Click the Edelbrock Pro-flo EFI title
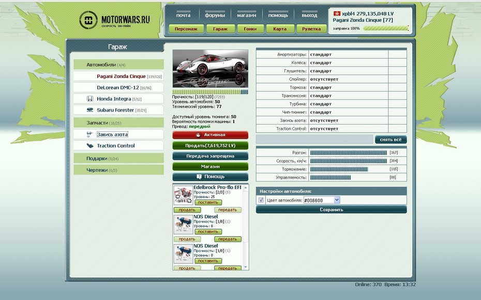The image size is (481, 300). pos(218,187)
